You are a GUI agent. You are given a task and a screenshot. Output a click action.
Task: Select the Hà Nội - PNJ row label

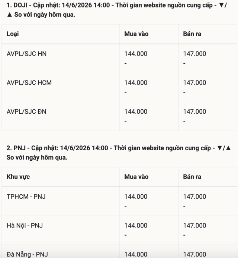click(25, 226)
